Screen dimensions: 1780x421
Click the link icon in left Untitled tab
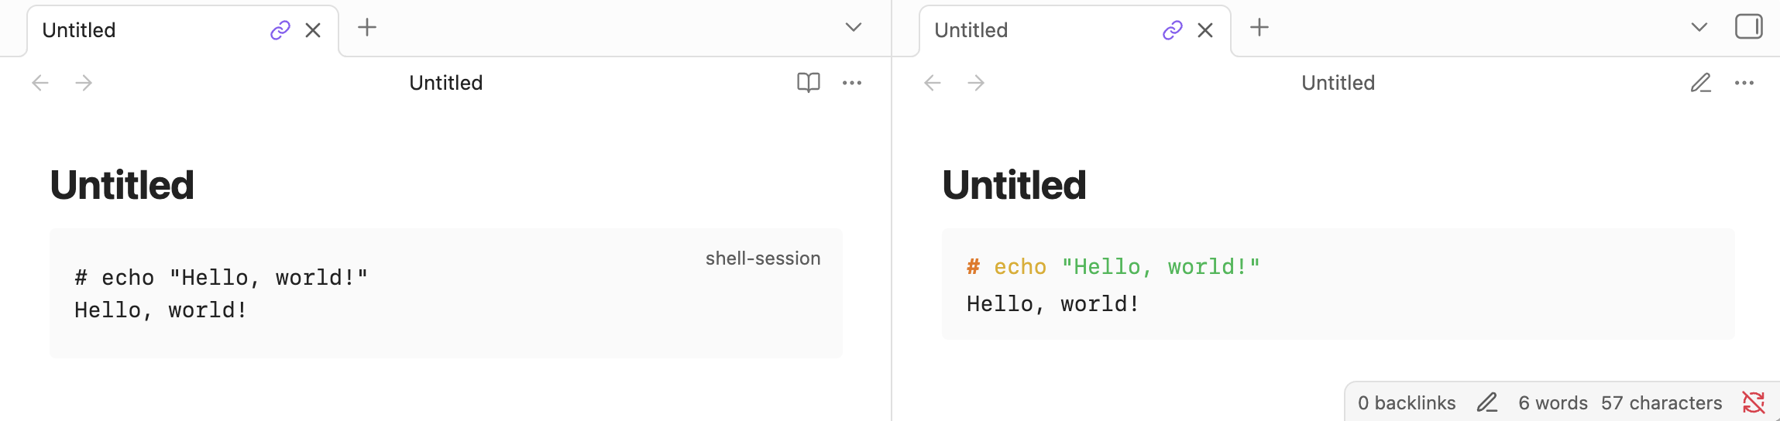pos(280,30)
